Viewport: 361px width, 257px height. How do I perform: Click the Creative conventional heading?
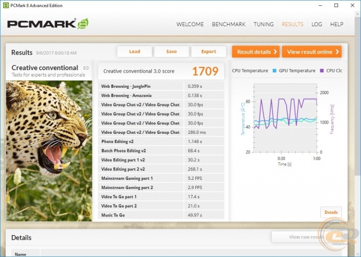click(x=45, y=68)
